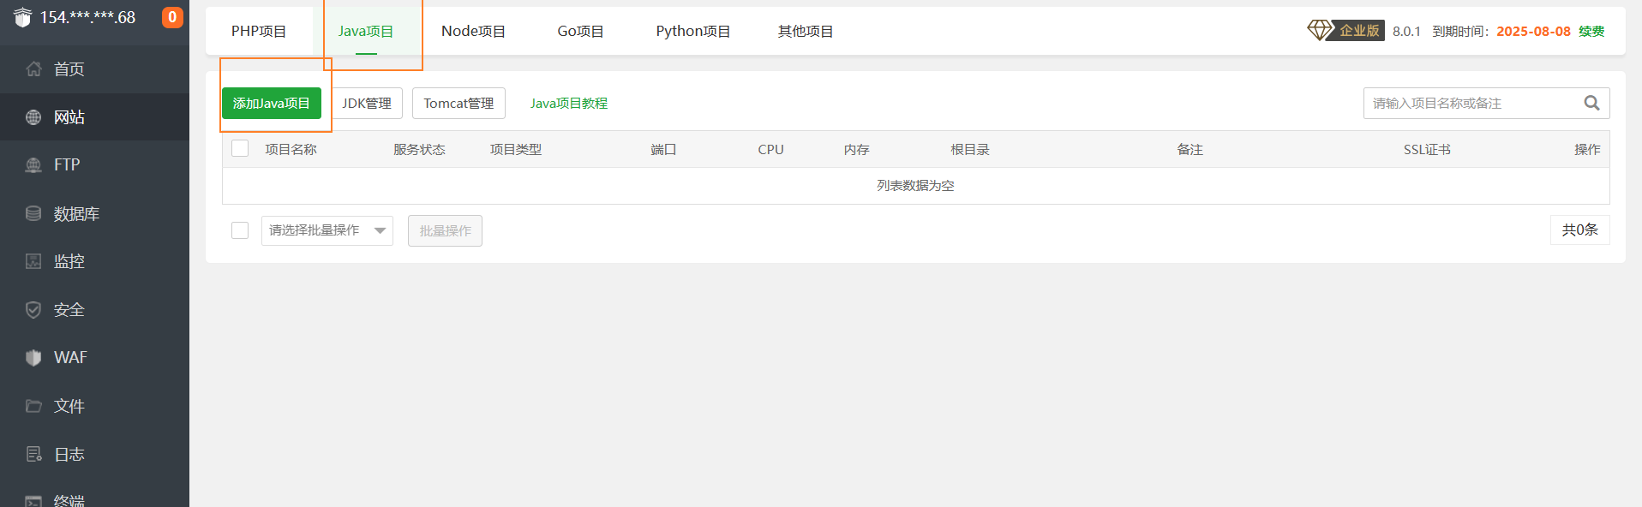Open FTP via its sidebar icon

pyautogui.click(x=33, y=165)
